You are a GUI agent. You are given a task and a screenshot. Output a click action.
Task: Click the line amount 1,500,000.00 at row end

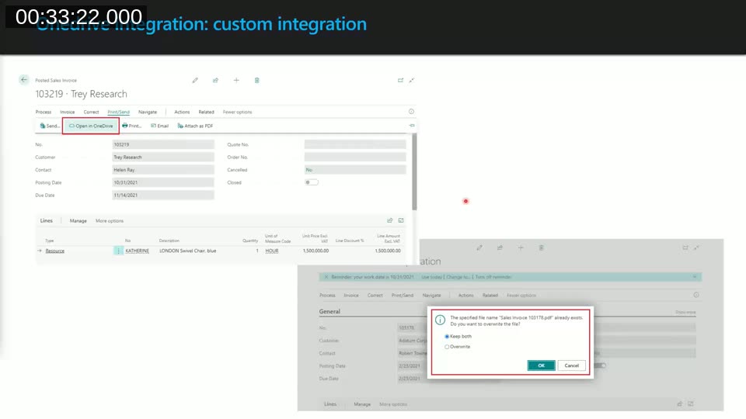[x=388, y=251]
